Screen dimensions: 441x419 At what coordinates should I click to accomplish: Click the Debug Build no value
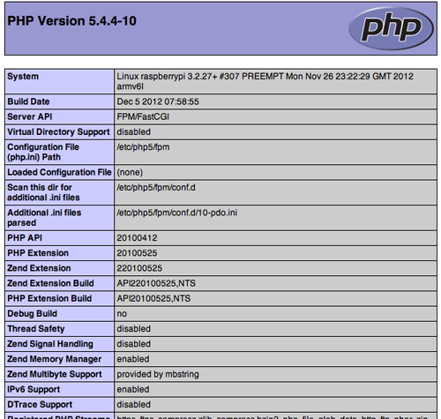[122, 314]
